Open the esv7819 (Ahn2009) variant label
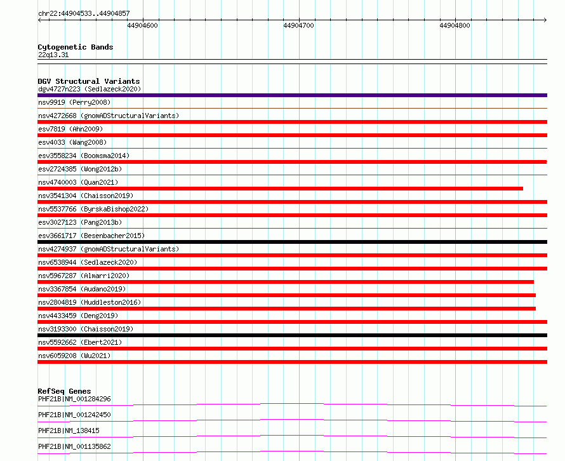Screen dimensions: 565x461 pyautogui.click(x=70, y=129)
